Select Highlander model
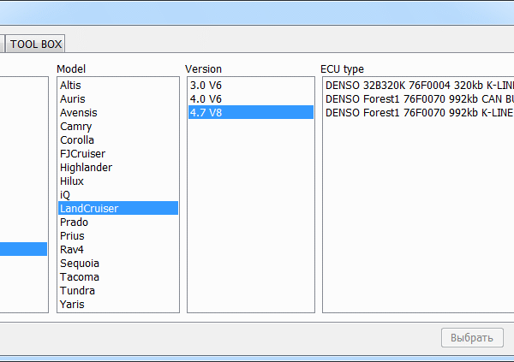This screenshot has height=362, width=514. tap(118, 168)
